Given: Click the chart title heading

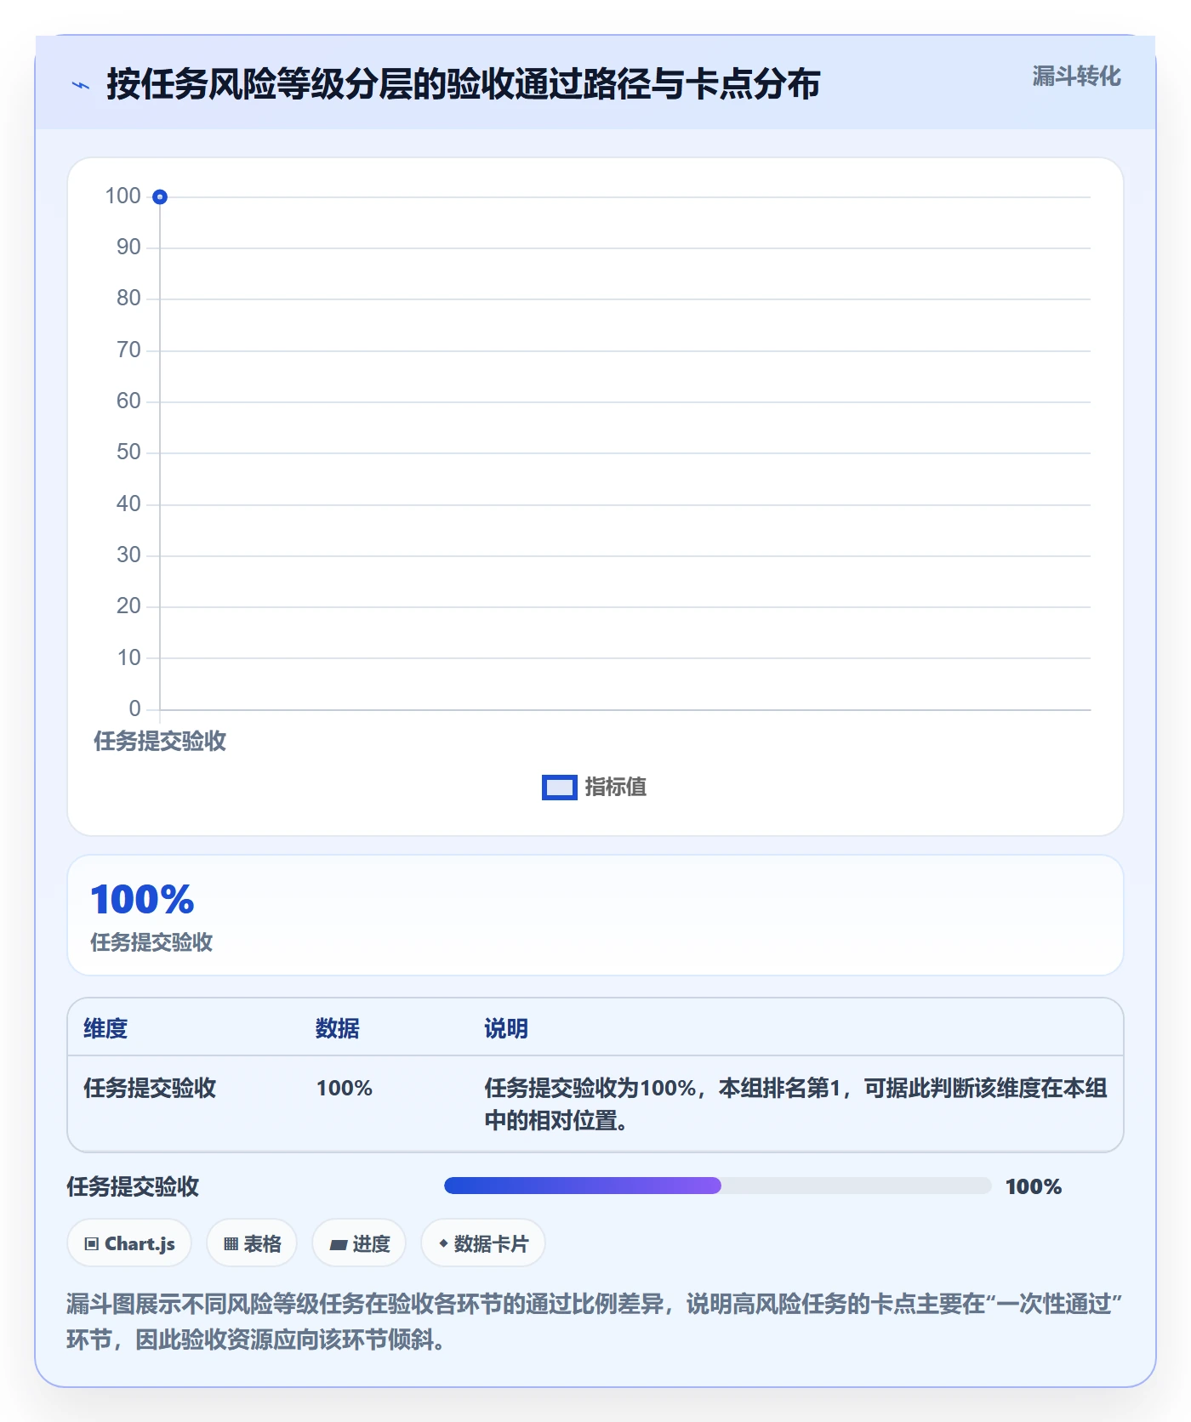Looking at the screenshot, I should [463, 84].
